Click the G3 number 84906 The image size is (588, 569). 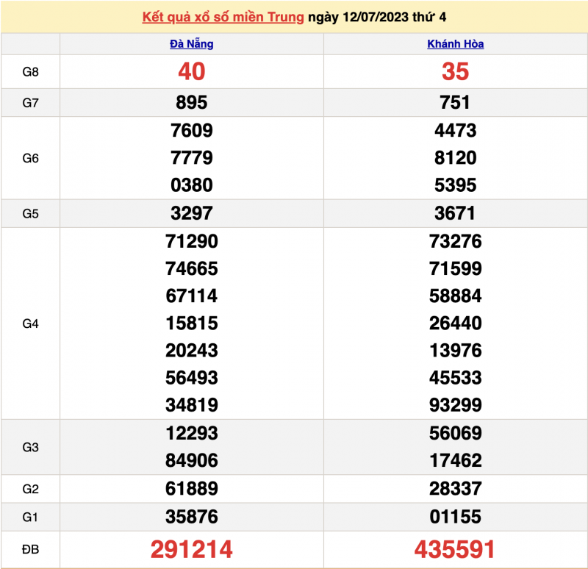pos(191,461)
